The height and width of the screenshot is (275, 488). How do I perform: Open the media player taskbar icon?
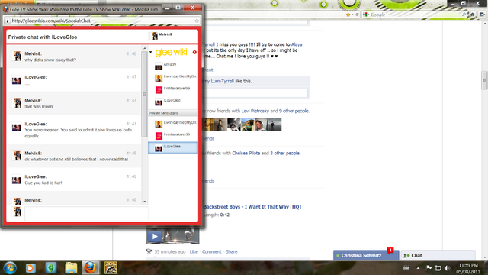pos(30,268)
